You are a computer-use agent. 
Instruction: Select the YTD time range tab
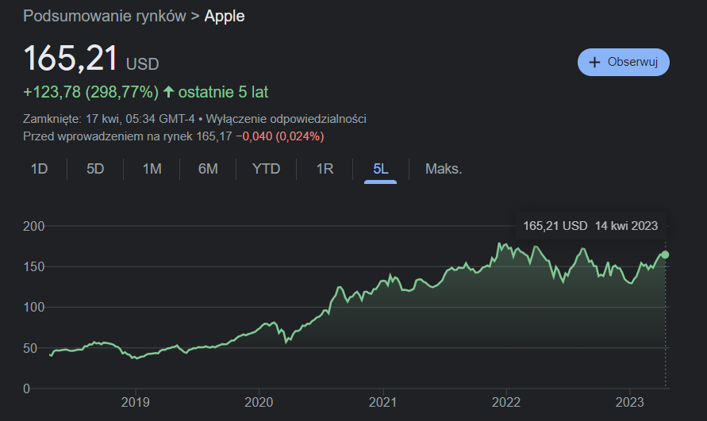click(266, 169)
